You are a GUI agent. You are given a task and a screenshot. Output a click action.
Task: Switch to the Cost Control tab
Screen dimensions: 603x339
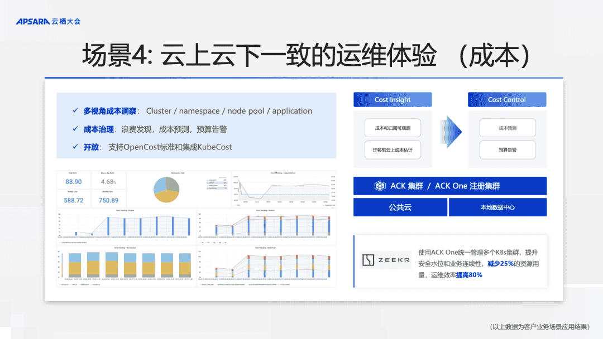click(x=507, y=99)
